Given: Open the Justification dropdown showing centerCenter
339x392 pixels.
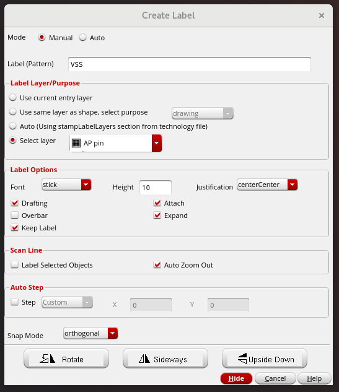Looking at the screenshot, I should [267, 185].
